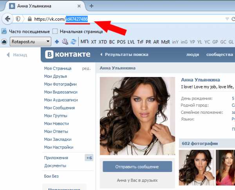Open Документы in sidebar

[x=55, y=166]
